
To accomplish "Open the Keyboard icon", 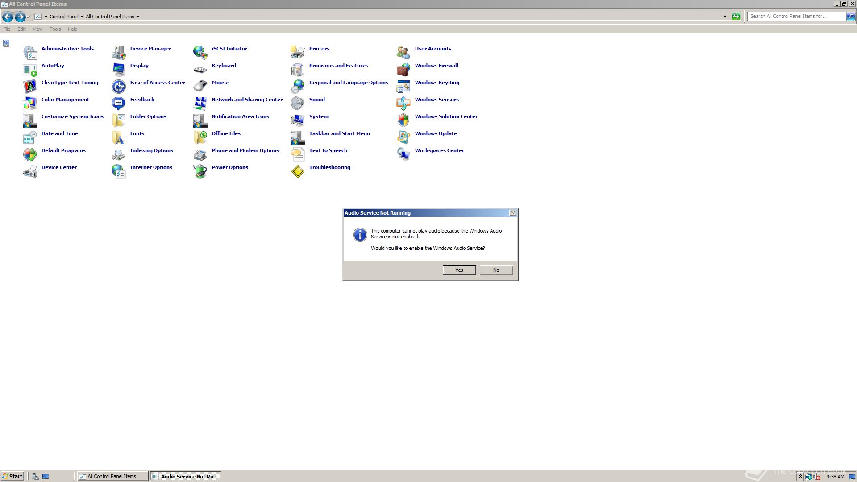I will [x=200, y=69].
